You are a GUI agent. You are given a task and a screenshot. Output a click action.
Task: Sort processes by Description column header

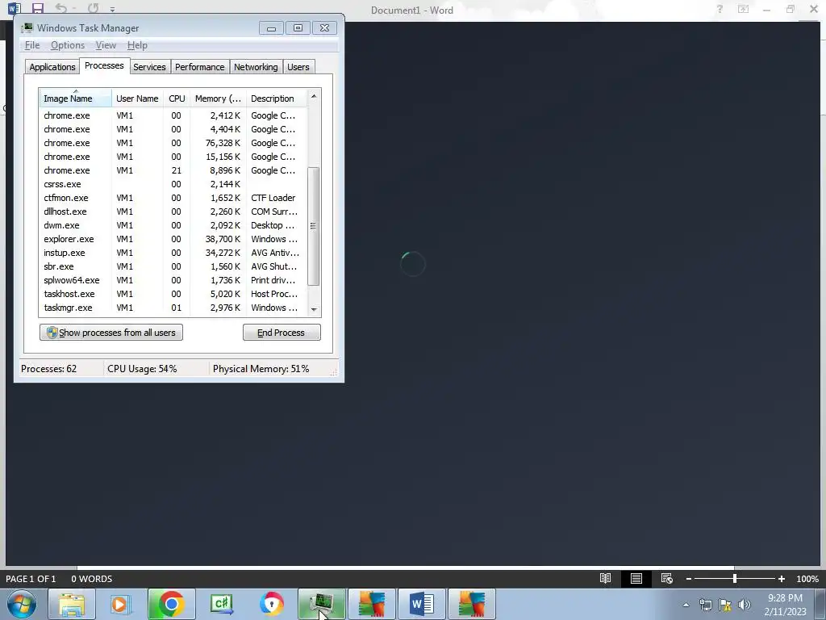(x=276, y=98)
